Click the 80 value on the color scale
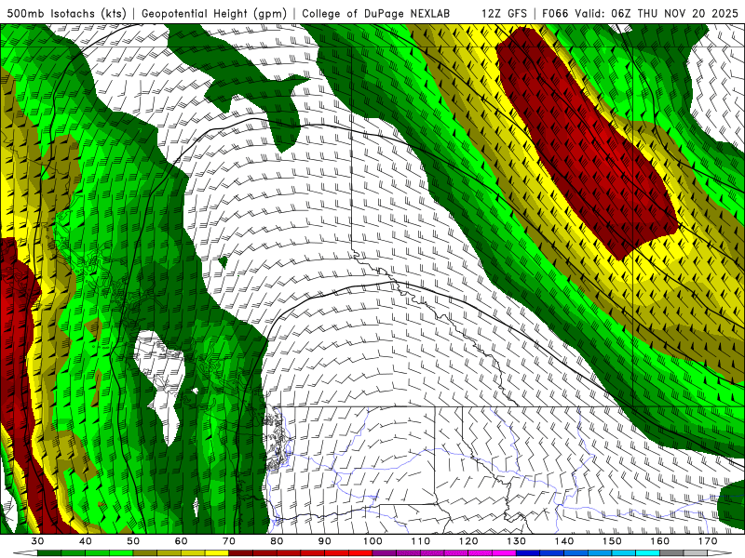745x558 pixels. pos(277,541)
